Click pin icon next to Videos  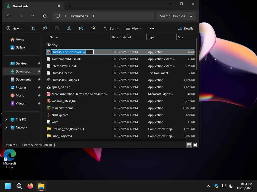(39, 103)
